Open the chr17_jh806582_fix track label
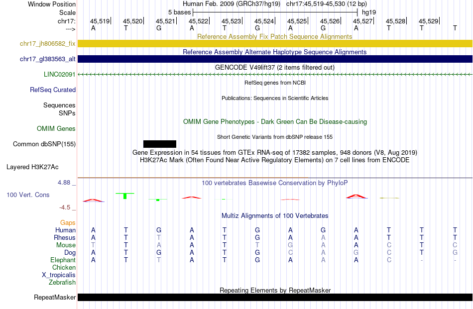 click(x=48, y=43)
